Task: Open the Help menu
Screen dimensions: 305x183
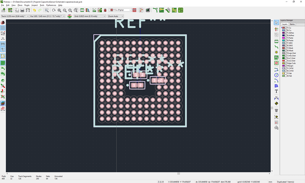Action: (x=60, y=5)
